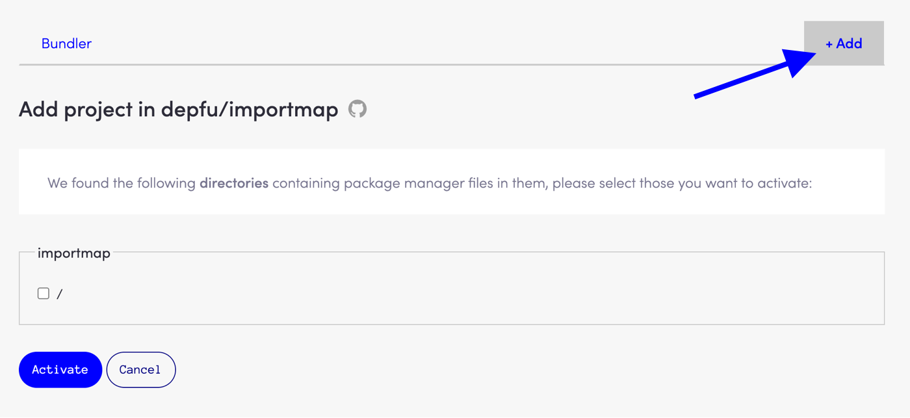The height and width of the screenshot is (418, 910).
Task: Click the 'Add project in depfu/importmap' heading
Action: click(x=178, y=109)
